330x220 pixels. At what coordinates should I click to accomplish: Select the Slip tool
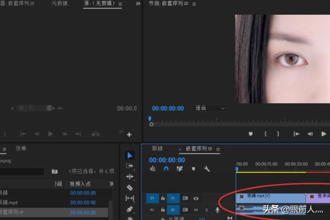coord(130,199)
